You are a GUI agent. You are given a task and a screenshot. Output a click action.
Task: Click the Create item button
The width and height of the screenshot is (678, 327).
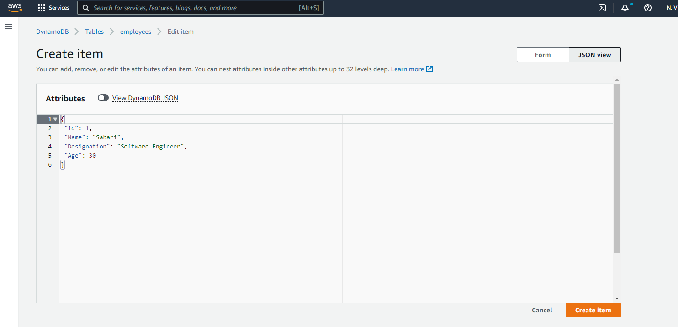[593, 310]
